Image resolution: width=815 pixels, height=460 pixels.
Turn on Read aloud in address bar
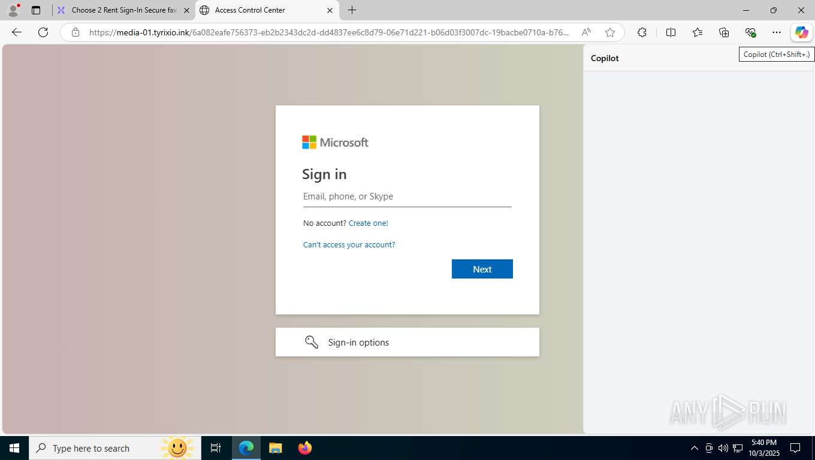[x=586, y=32]
